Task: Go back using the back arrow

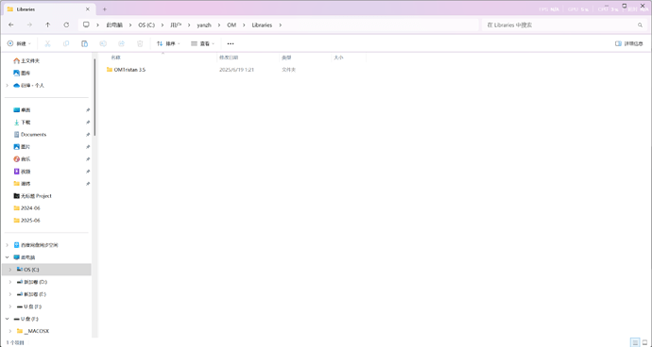Action: pos(11,25)
